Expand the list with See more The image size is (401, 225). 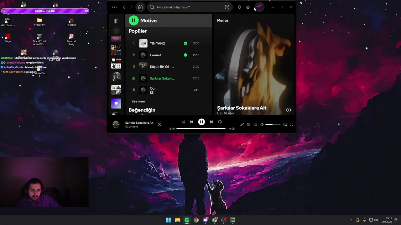click(x=138, y=102)
